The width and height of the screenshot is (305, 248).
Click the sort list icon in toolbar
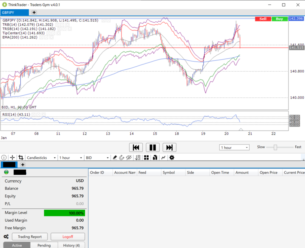[x=138, y=158]
